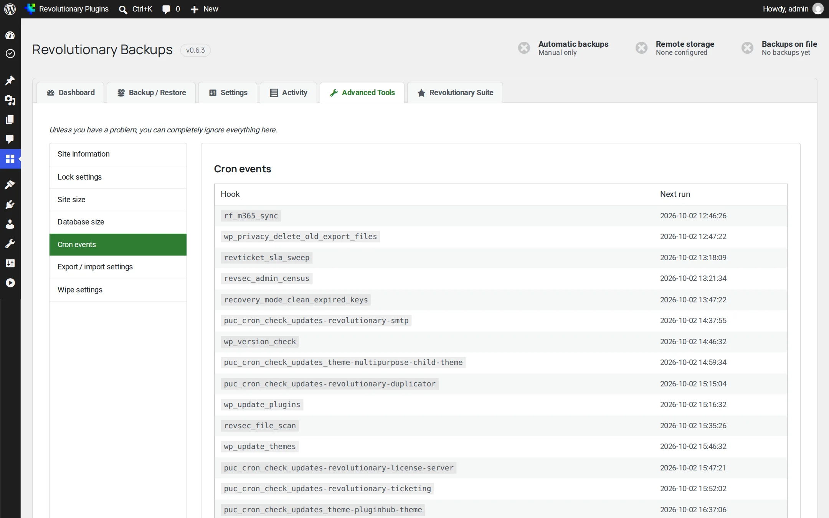
Task: Switch to the Backup / Restore tab
Action: pyautogui.click(x=152, y=92)
